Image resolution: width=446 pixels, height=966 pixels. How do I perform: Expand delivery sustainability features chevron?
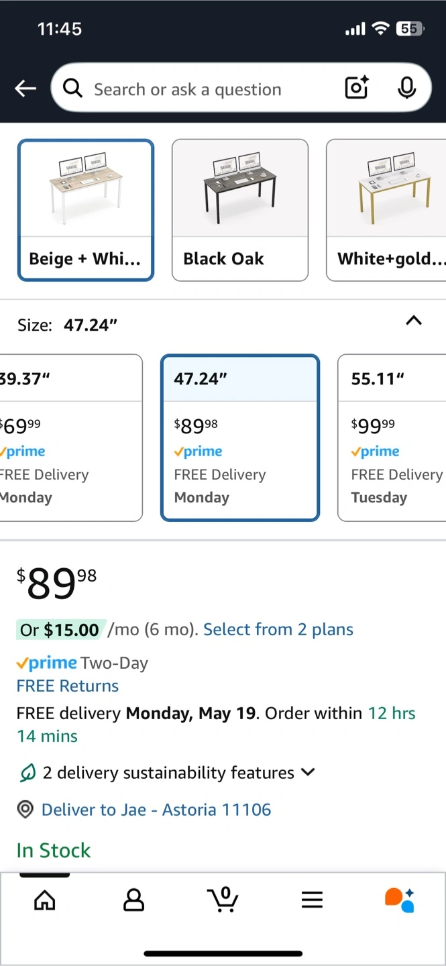(x=308, y=772)
